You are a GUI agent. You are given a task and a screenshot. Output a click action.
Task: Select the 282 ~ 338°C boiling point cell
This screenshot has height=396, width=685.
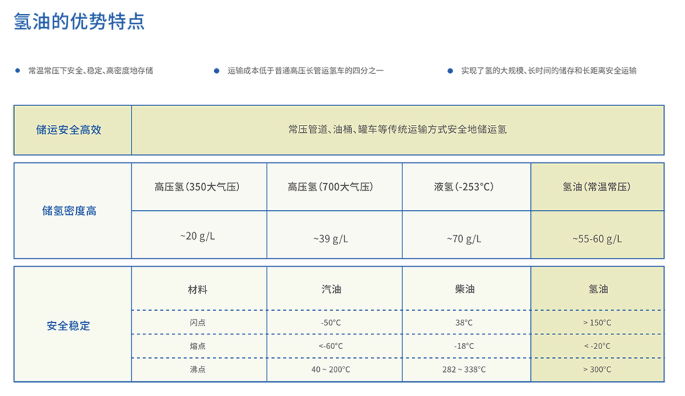tap(464, 369)
